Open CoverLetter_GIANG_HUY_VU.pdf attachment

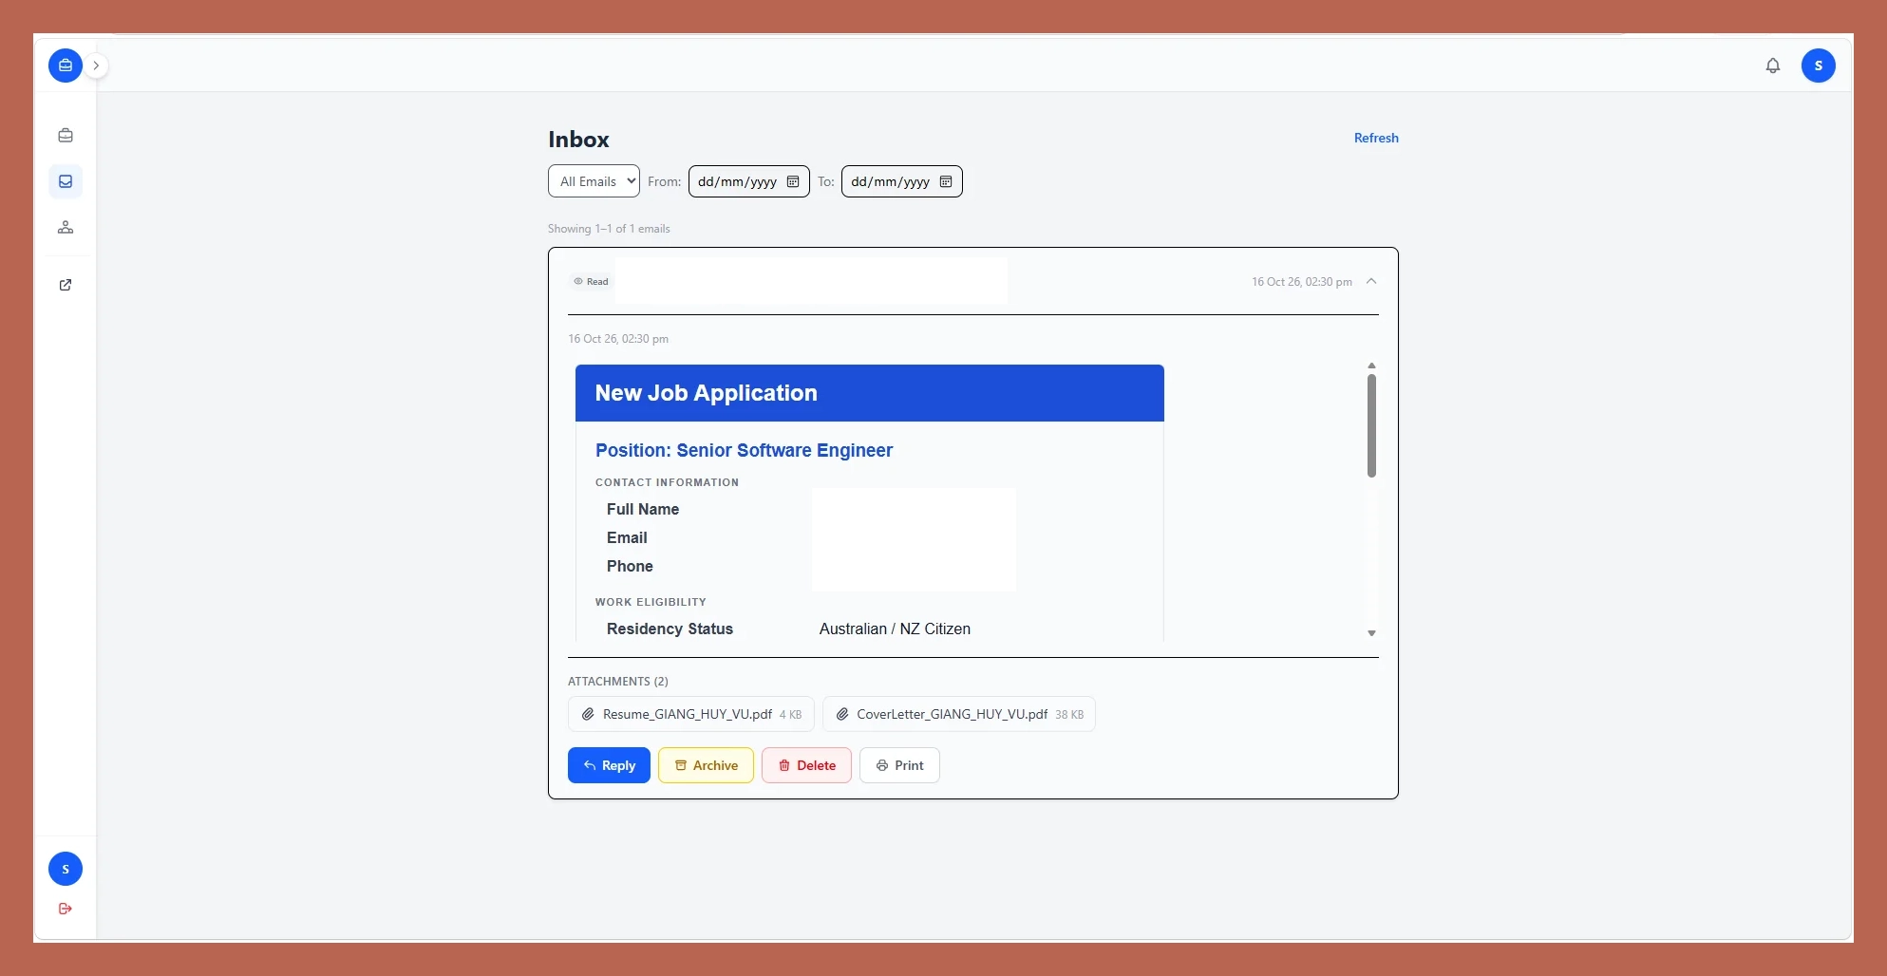click(x=958, y=714)
